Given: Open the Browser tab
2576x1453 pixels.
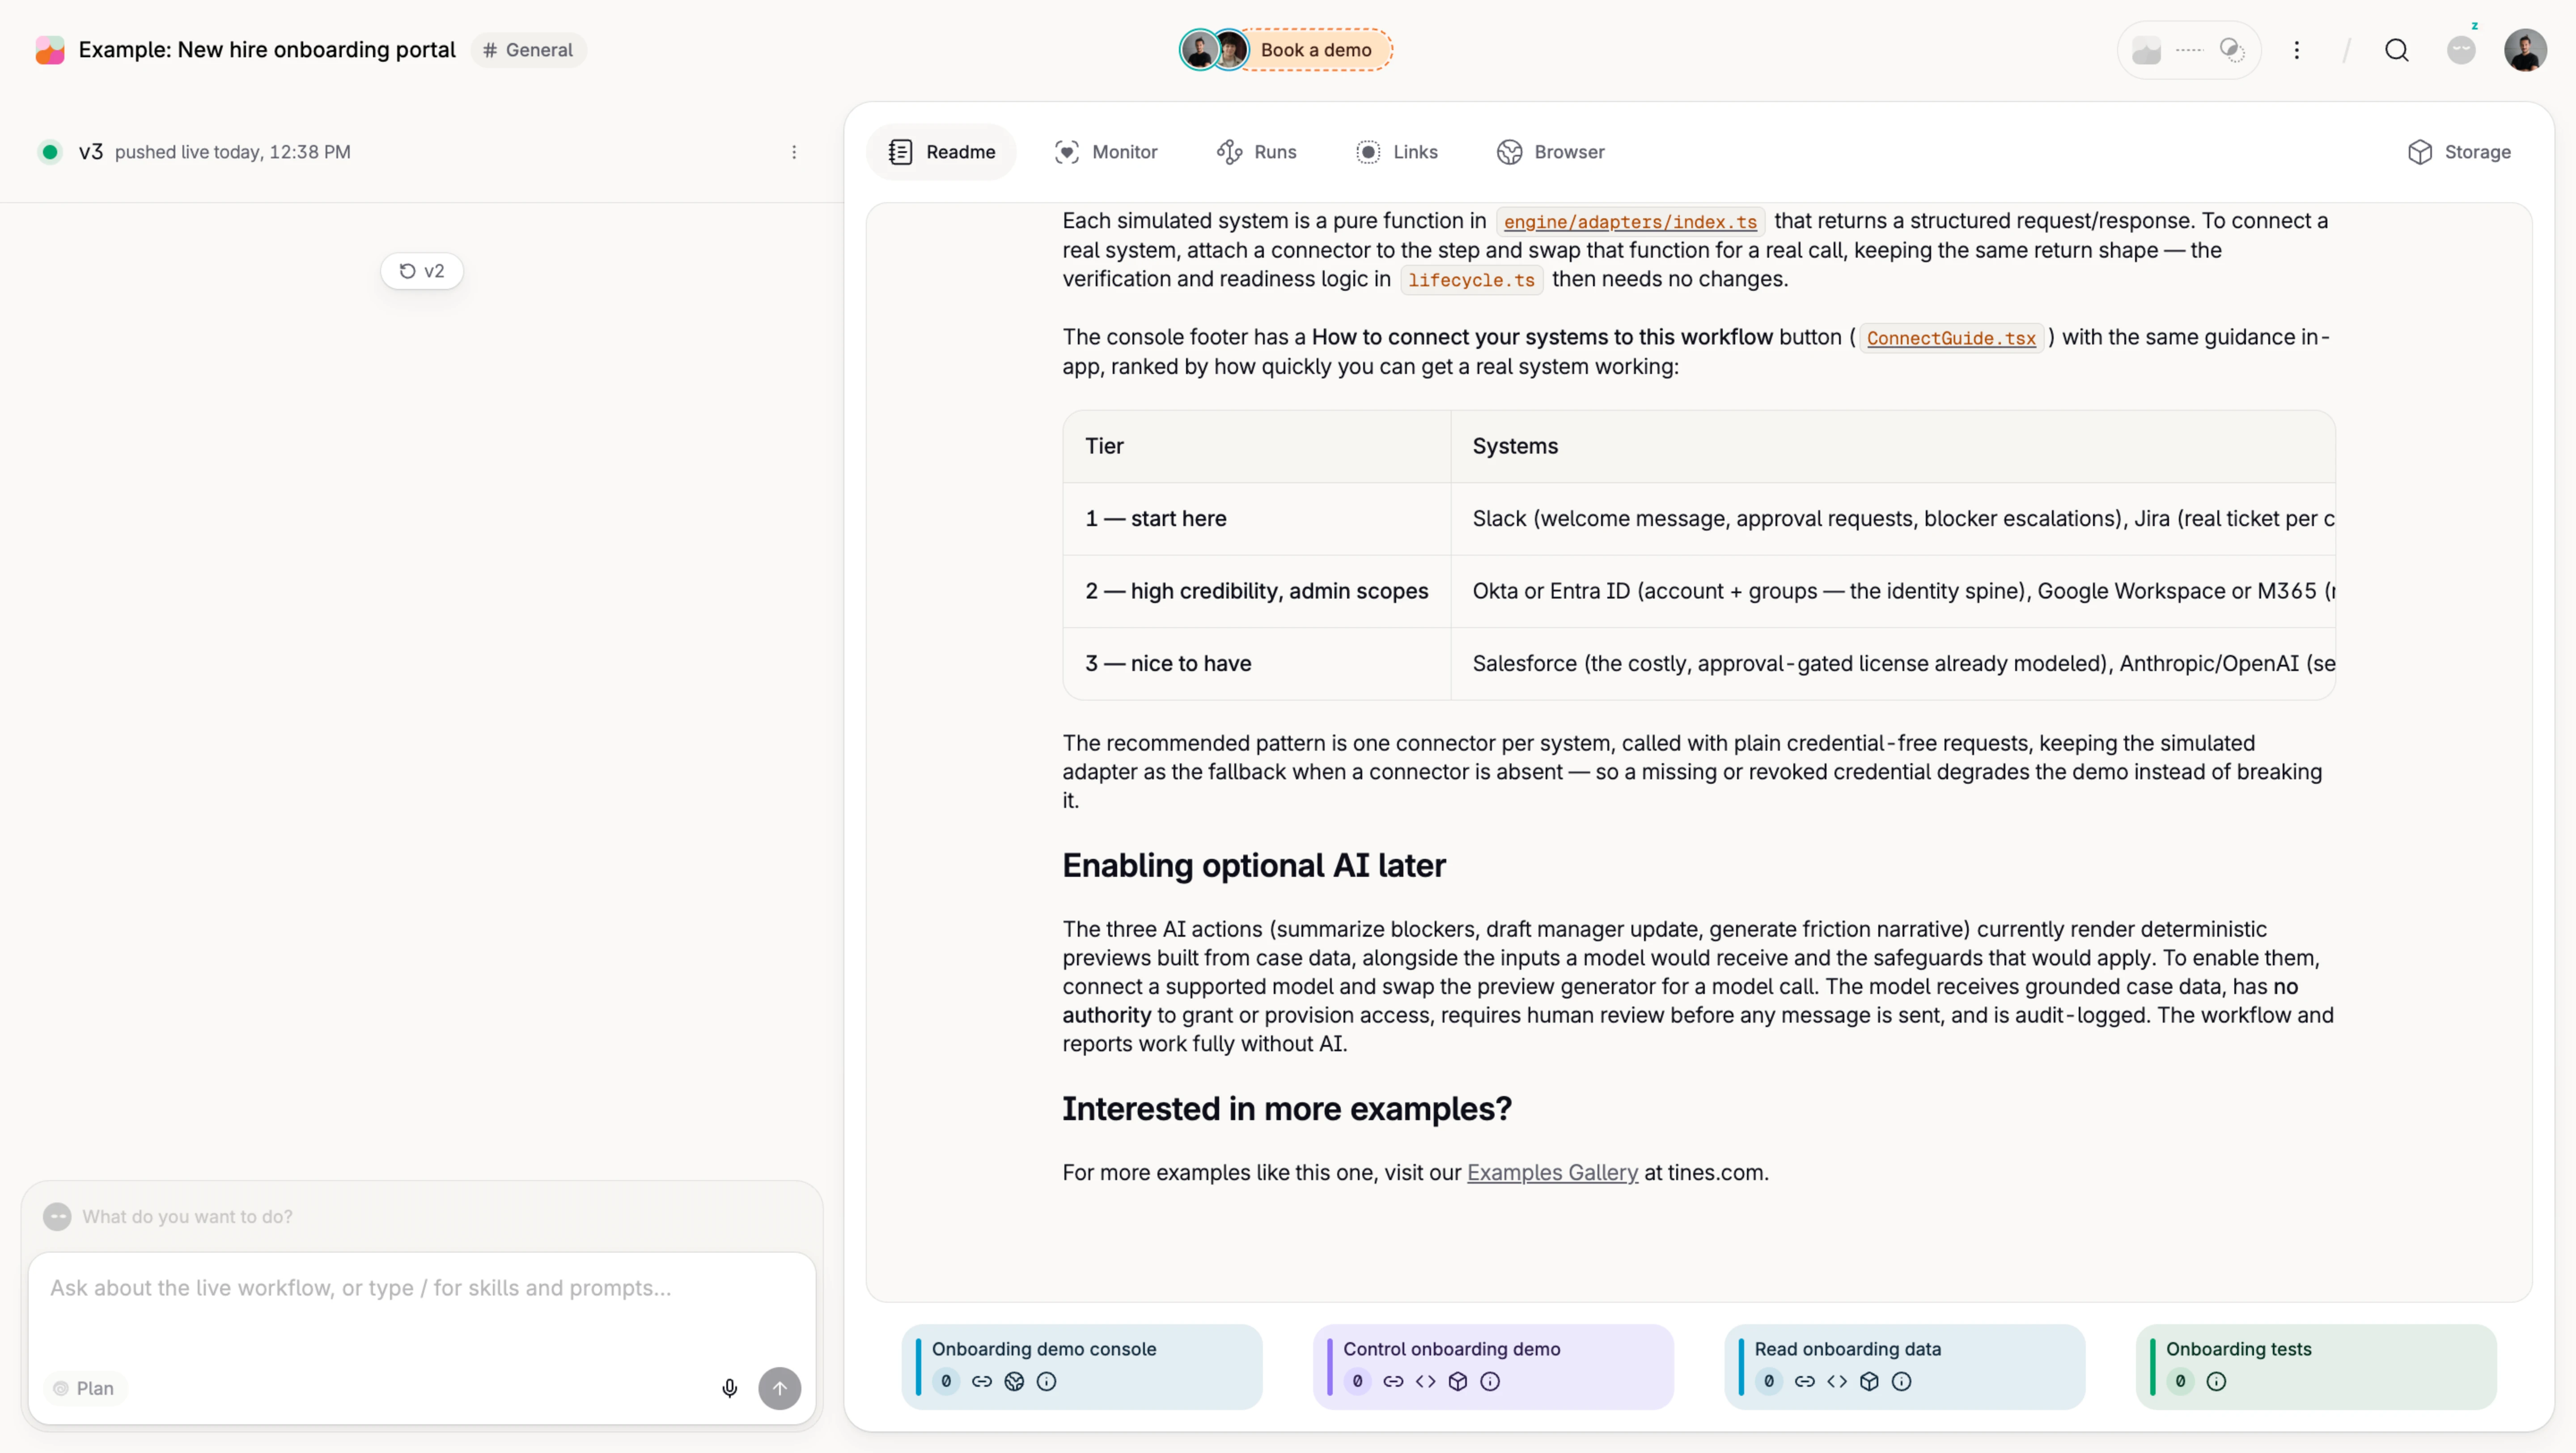Looking at the screenshot, I should tap(1550, 152).
